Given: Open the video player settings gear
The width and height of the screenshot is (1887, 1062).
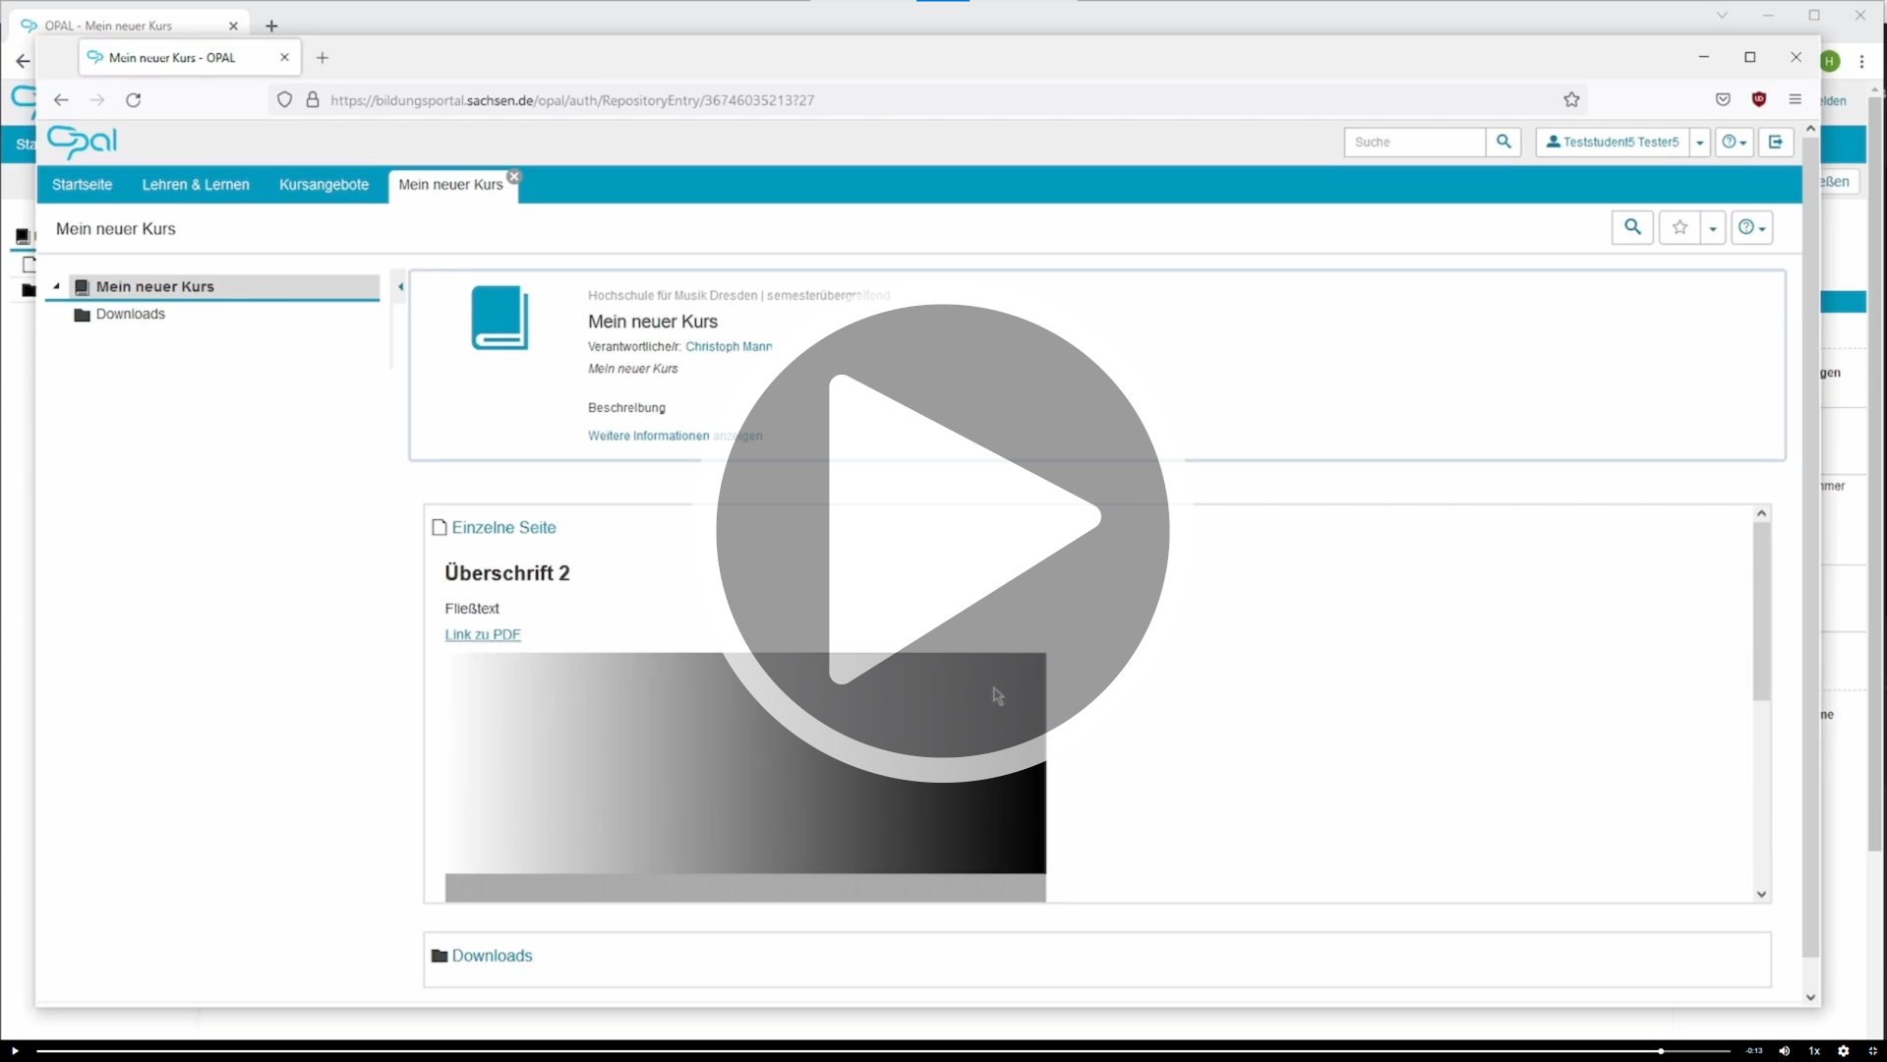Looking at the screenshot, I should (x=1843, y=1050).
